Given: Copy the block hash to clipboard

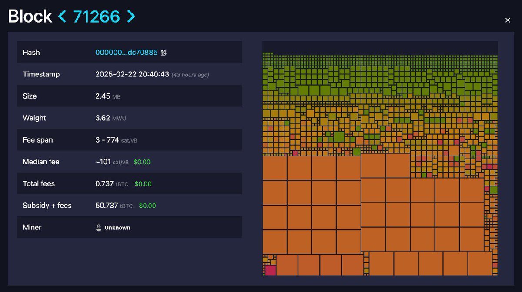Looking at the screenshot, I should pos(164,53).
